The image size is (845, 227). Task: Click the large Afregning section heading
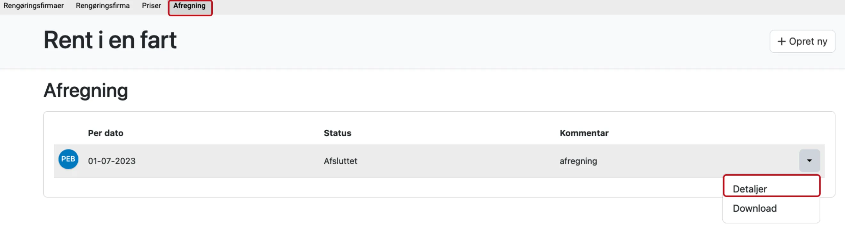click(86, 91)
